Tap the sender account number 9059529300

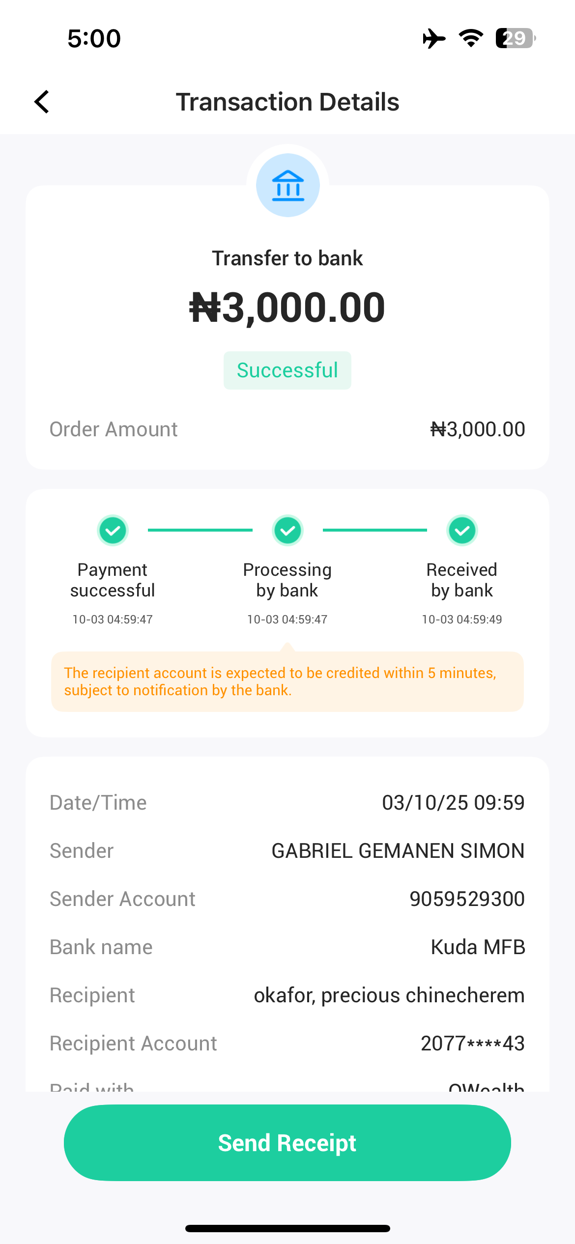click(467, 899)
